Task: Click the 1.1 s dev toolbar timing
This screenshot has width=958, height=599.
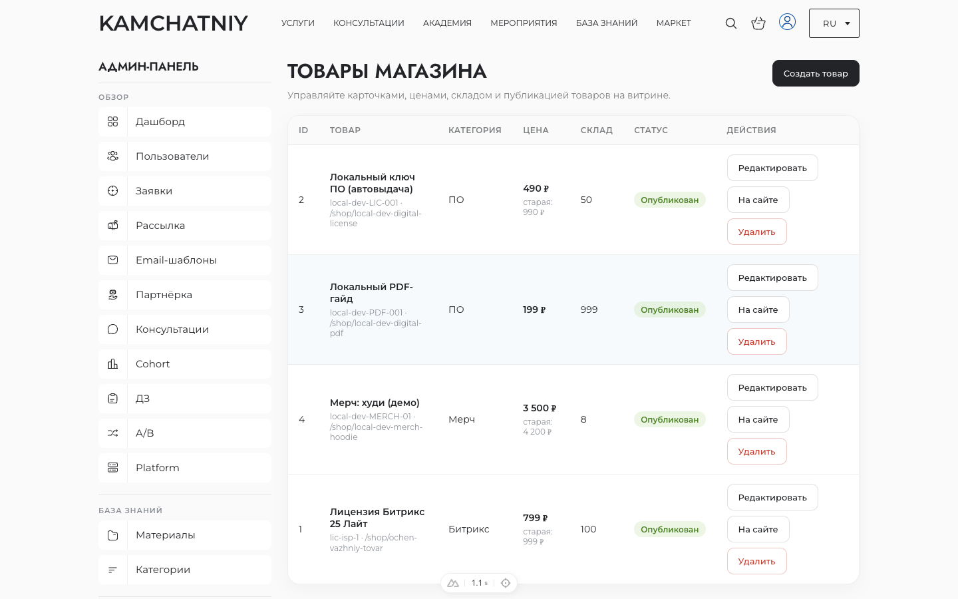Action: coord(480,583)
